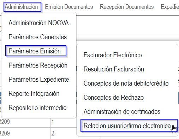Screen dimensions: 179x139
Task: Expand the Parámetros Expediente submenu
Action: click(39, 79)
